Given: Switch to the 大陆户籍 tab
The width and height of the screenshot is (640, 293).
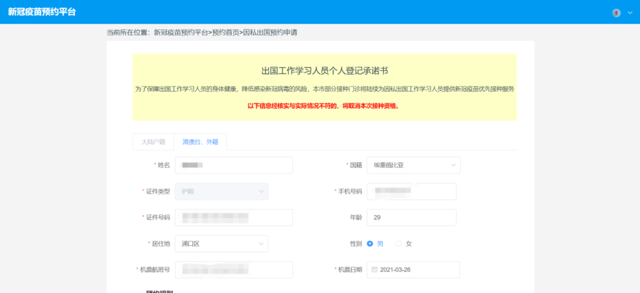Looking at the screenshot, I should coord(153,142).
